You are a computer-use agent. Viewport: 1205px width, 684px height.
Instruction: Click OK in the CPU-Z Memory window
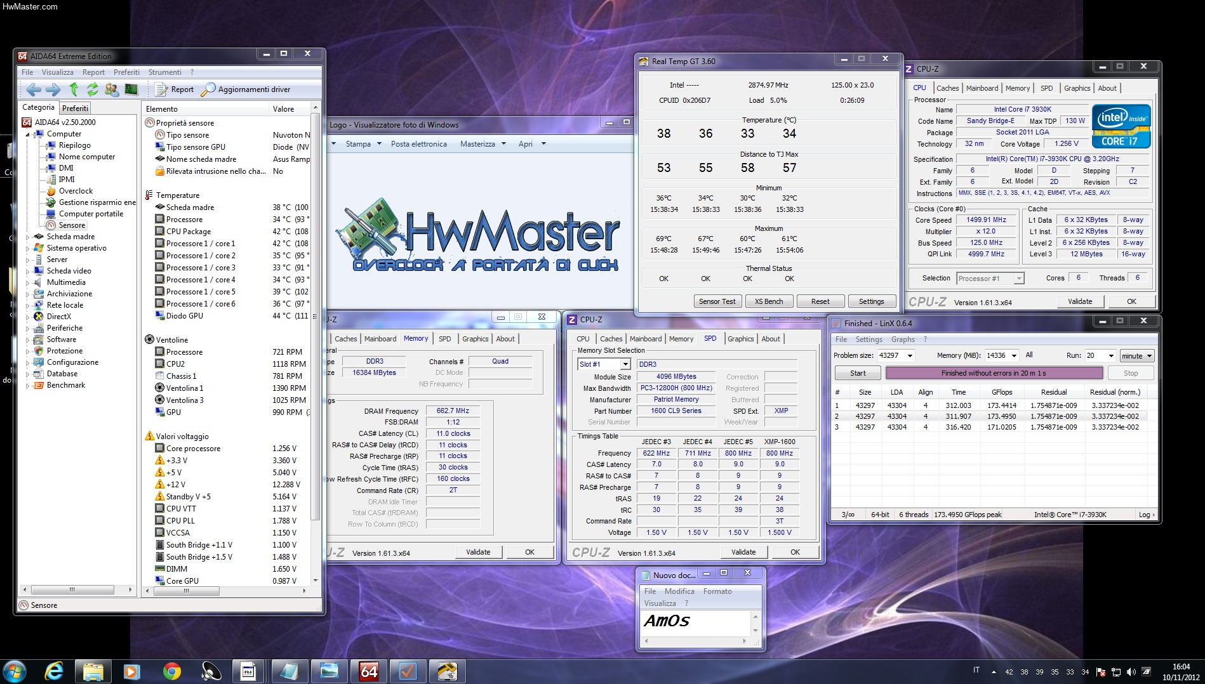point(529,552)
